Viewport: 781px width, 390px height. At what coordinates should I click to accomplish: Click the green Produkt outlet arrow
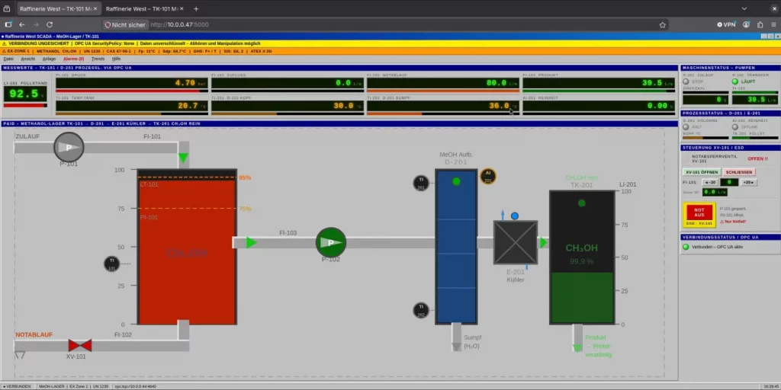coord(578,347)
